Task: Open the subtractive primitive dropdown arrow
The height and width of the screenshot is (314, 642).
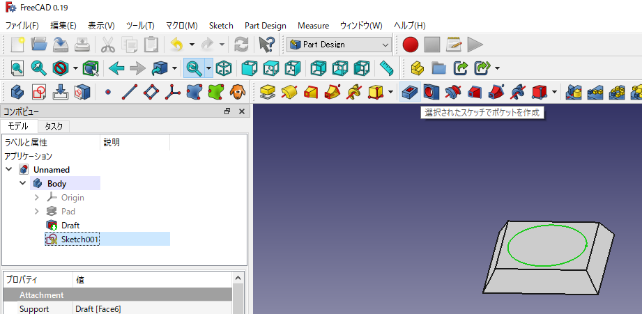Action: click(554, 92)
